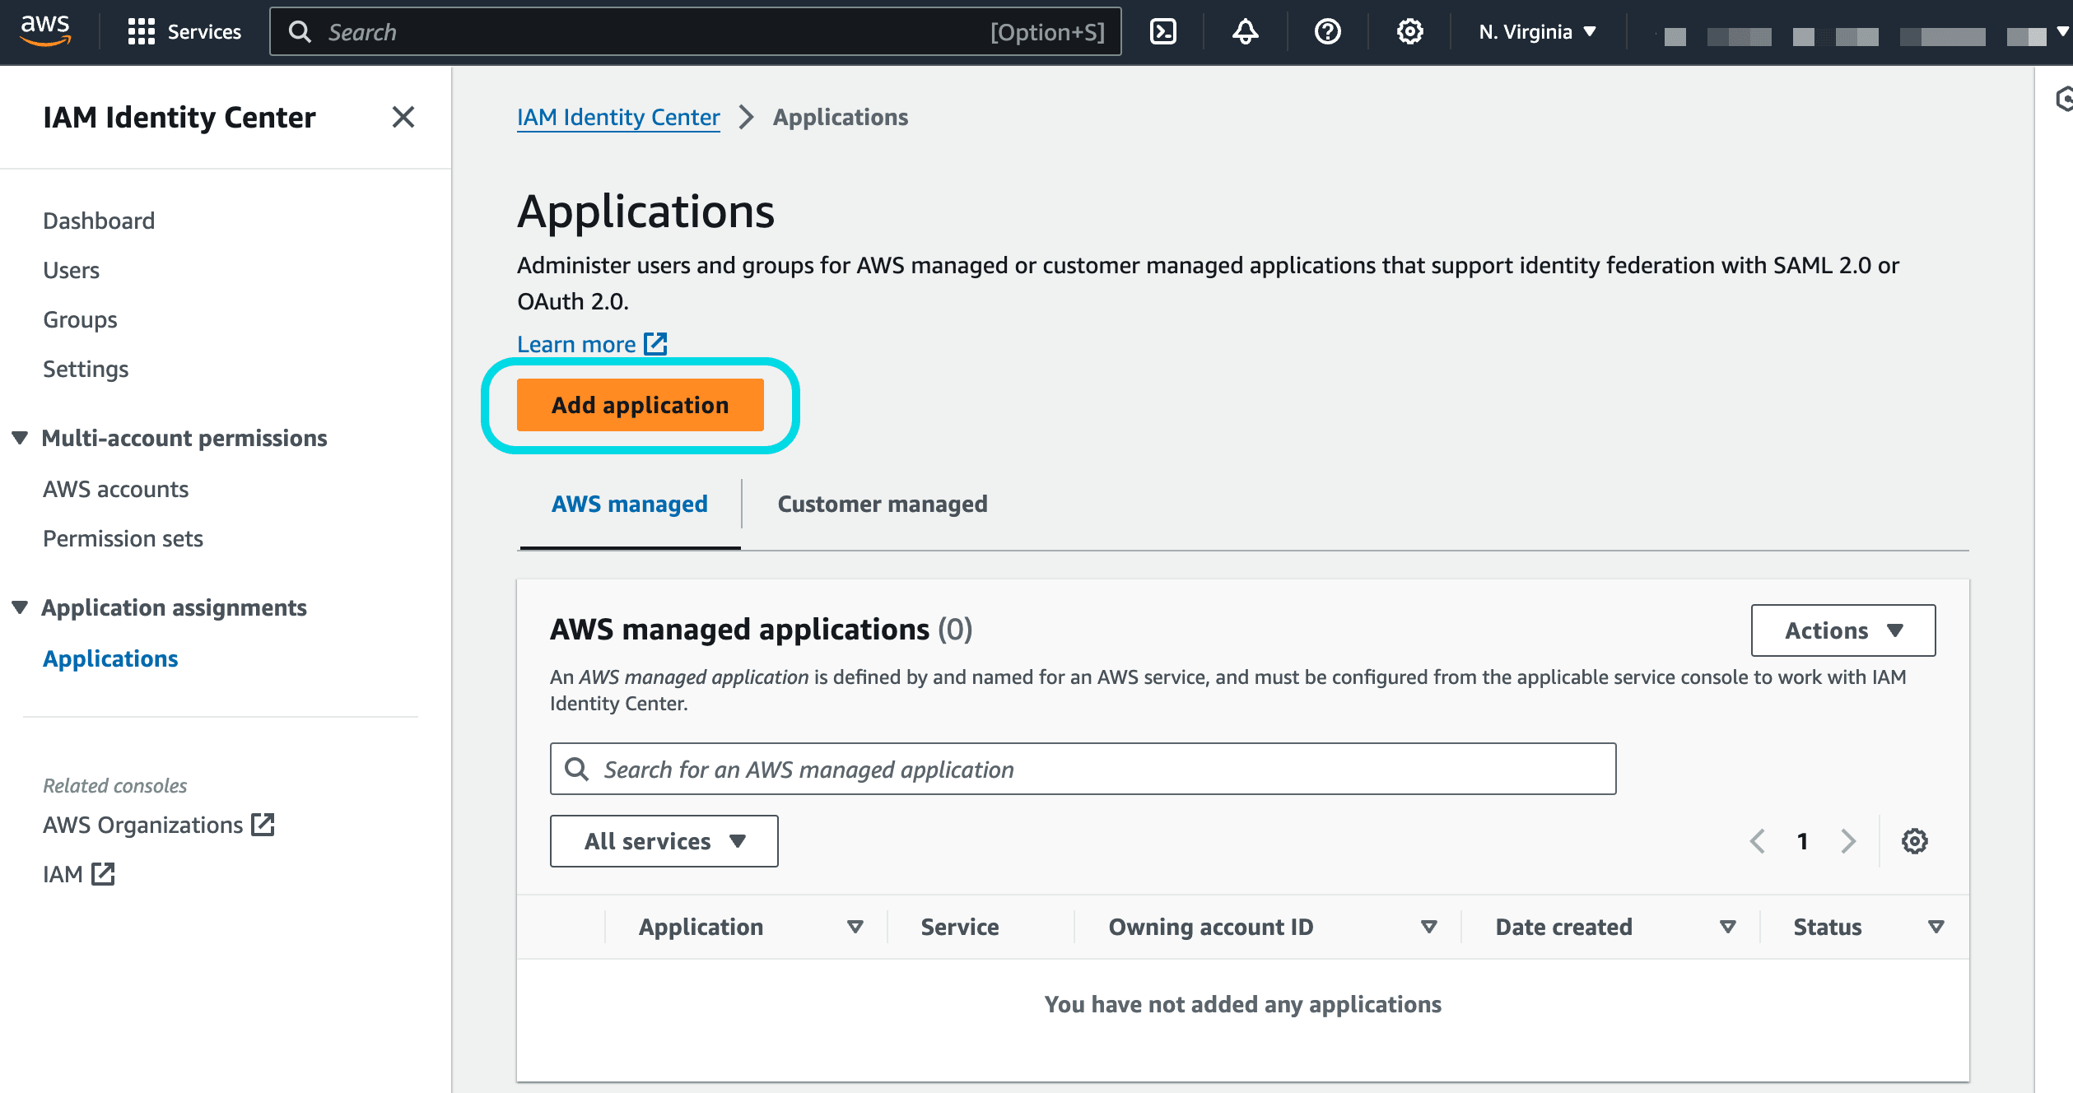Switch to Customer managed tab
The height and width of the screenshot is (1093, 2073).
pyautogui.click(x=882, y=504)
